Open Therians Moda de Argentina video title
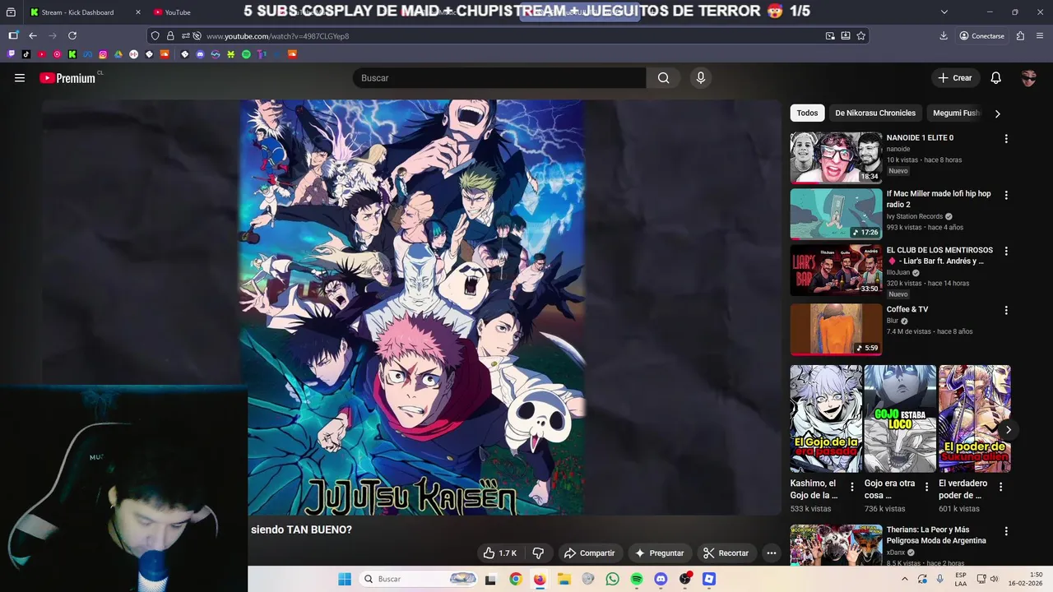 coord(937,535)
